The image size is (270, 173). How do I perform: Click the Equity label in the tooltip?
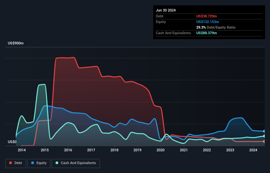161,22
